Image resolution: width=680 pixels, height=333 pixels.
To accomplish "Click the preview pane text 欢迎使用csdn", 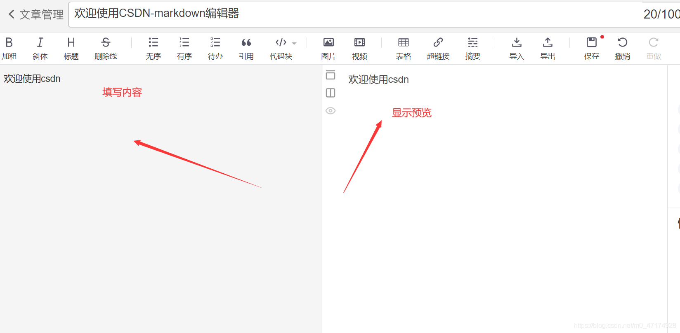I will click(x=378, y=79).
